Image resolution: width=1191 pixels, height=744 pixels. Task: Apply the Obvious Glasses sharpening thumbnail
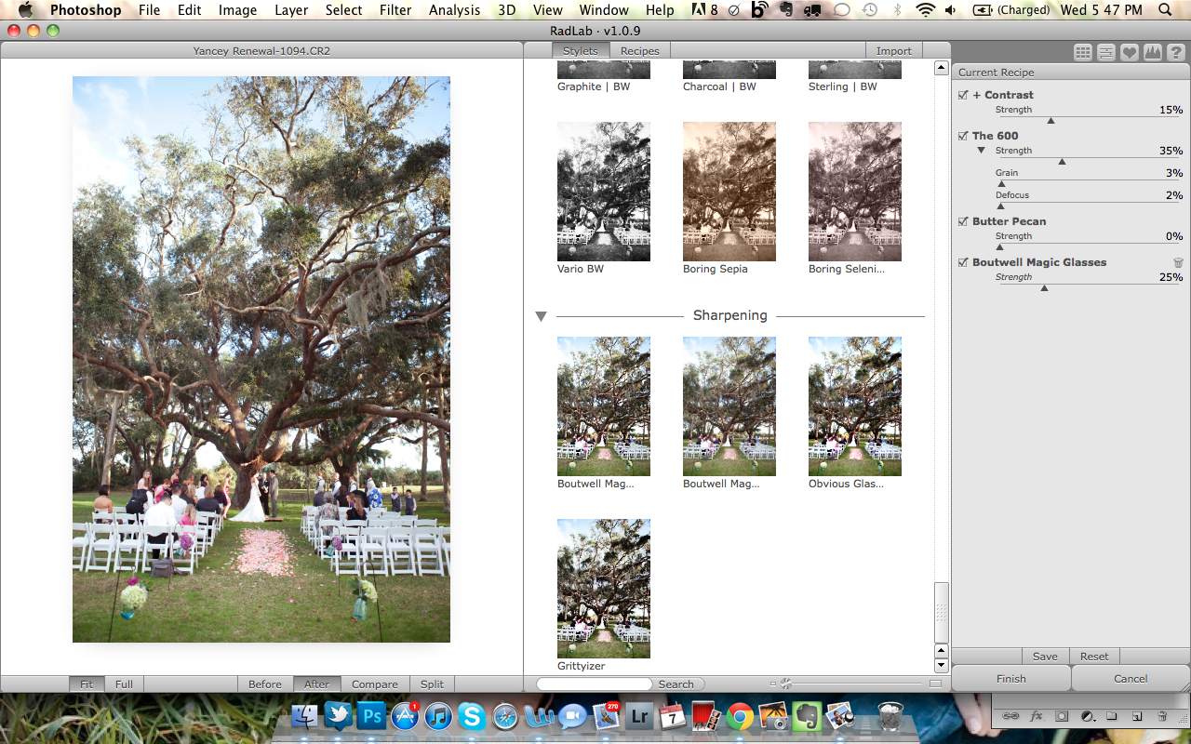(855, 406)
